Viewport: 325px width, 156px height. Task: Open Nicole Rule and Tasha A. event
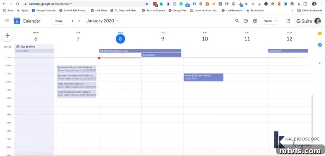[203, 77]
